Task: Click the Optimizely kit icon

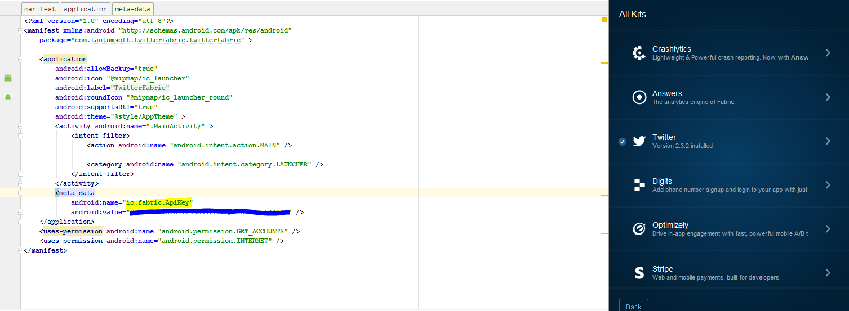Action: pos(639,229)
